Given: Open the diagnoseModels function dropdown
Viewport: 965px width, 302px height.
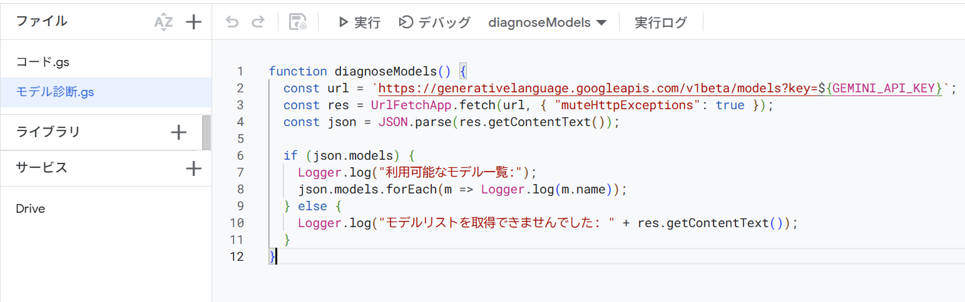Looking at the screenshot, I should click(548, 22).
